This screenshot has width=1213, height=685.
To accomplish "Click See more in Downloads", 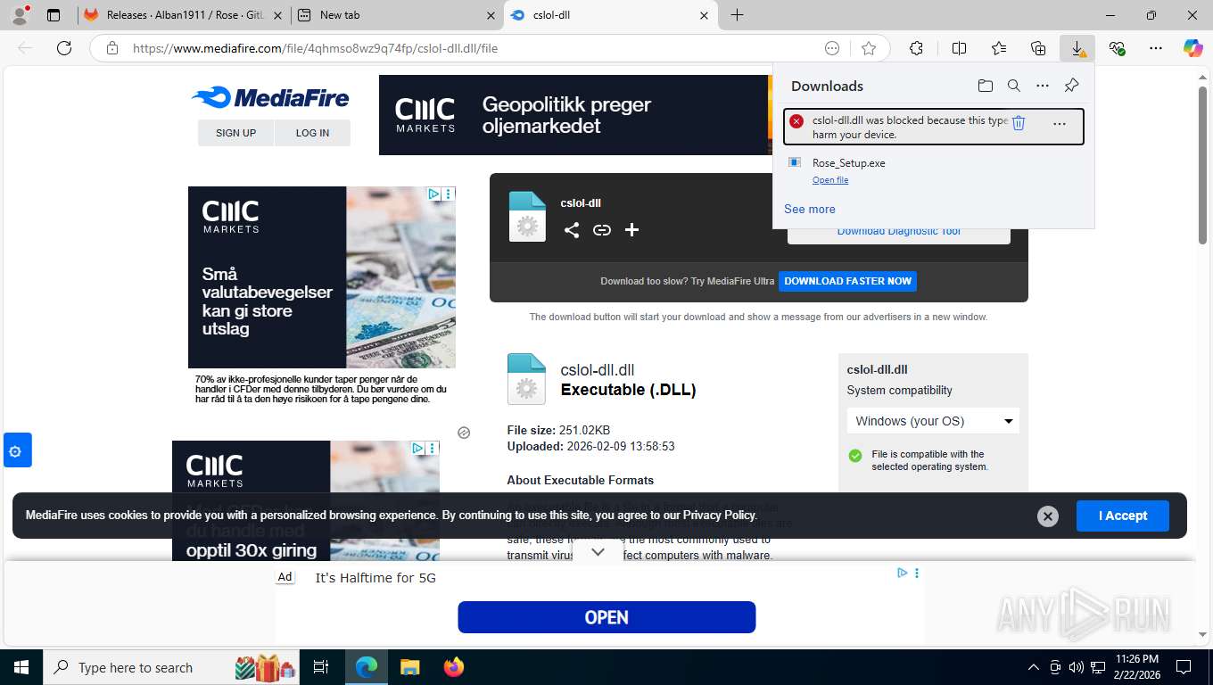I will click(x=810, y=209).
